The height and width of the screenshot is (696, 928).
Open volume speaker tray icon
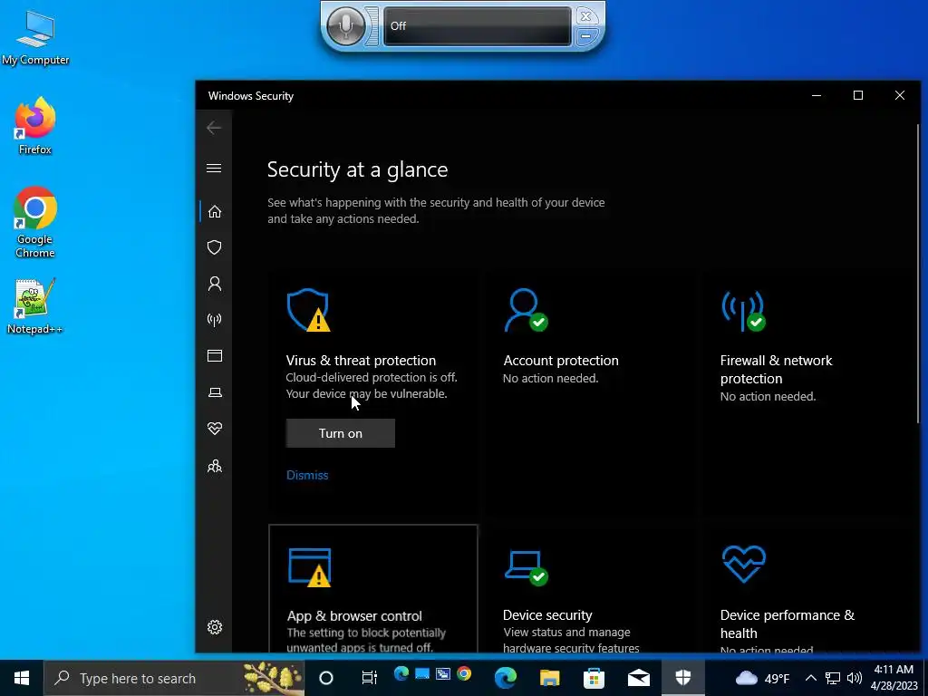tap(854, 678)
